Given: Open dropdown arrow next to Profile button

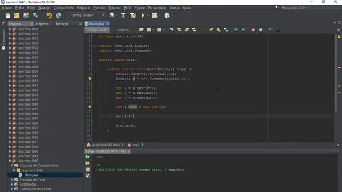Looking at the screenshot, I should click(172, 15).
